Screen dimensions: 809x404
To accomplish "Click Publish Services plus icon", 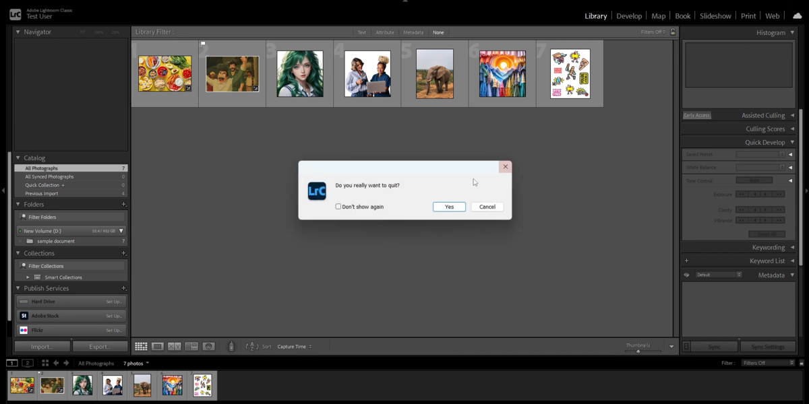I will pos(123,288).
